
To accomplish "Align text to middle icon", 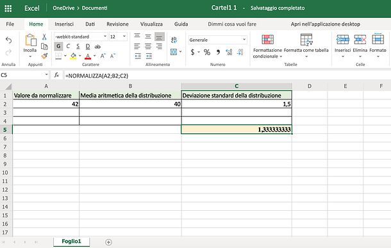I will point(148,37).
